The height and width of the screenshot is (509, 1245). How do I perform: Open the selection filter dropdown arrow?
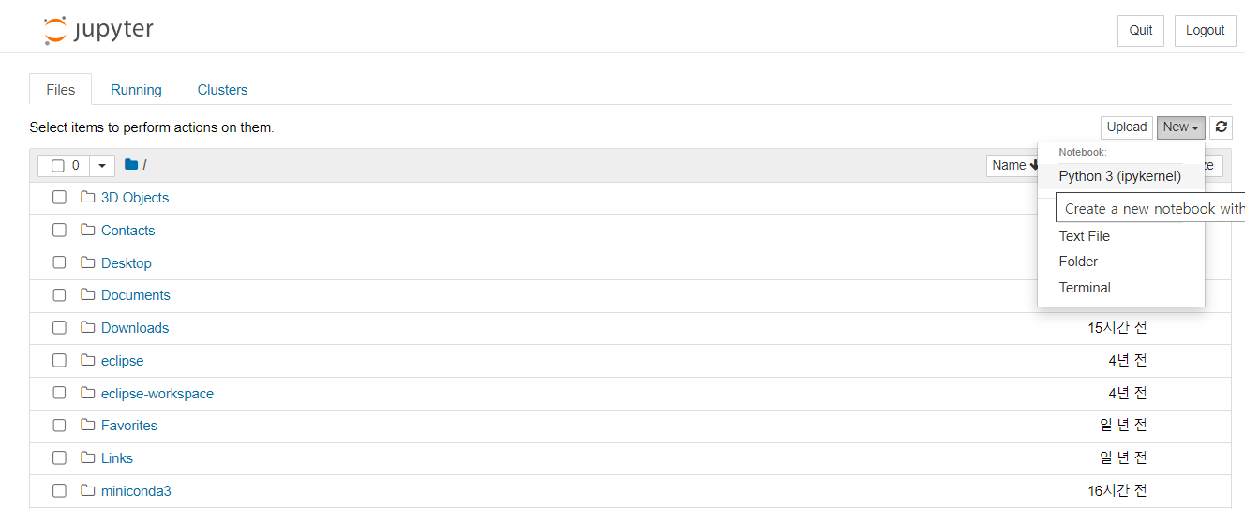(x=102, y=166)
